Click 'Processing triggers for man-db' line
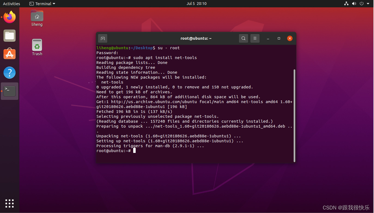This screenshot has width=374, height=213. click(x=150, y=146)
